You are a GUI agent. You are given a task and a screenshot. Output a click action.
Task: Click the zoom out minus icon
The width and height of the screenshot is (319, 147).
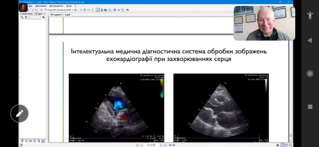click(x=41, y=10)
